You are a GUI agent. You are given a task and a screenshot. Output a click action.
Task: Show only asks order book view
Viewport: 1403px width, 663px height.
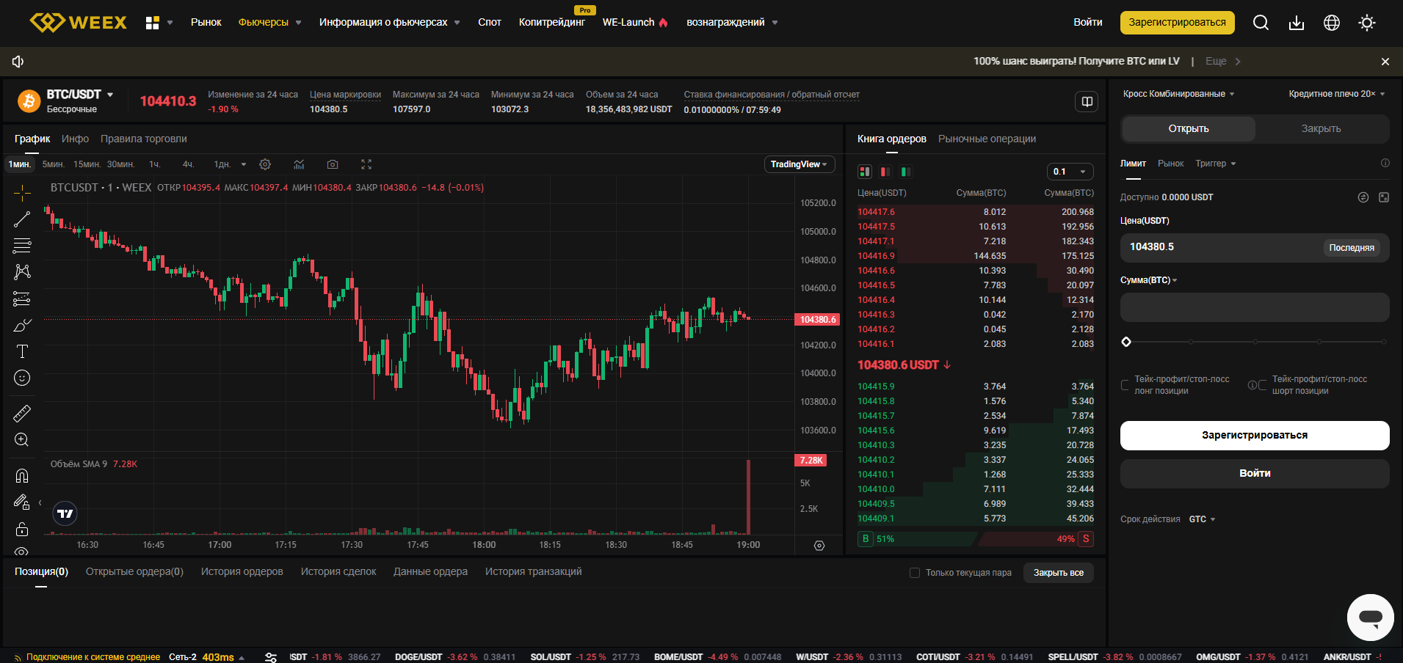(x=885, y=172)
